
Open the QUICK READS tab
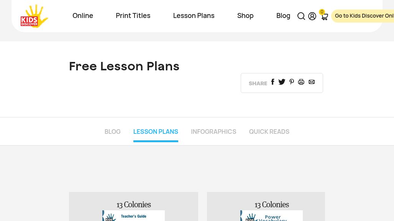click(269, 132)
